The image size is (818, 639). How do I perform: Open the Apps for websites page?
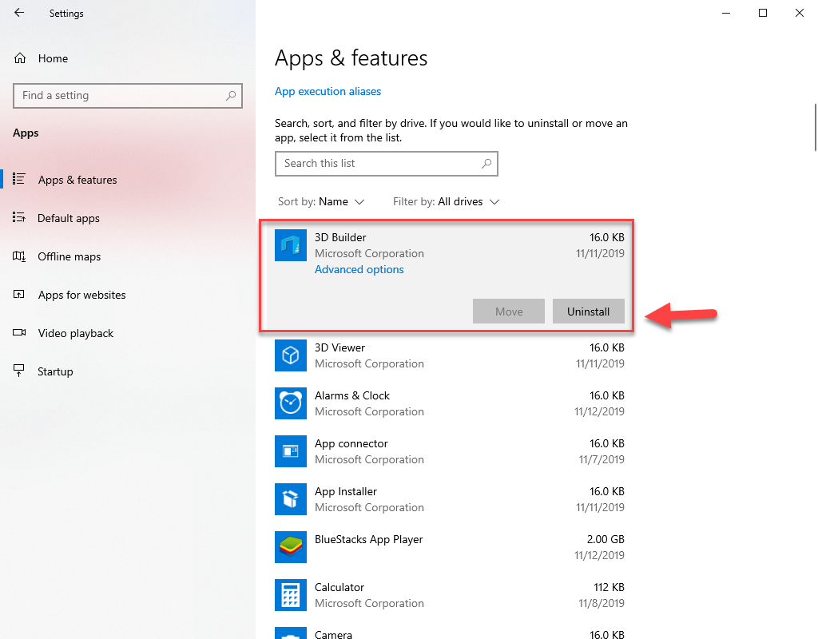(82, 296)
